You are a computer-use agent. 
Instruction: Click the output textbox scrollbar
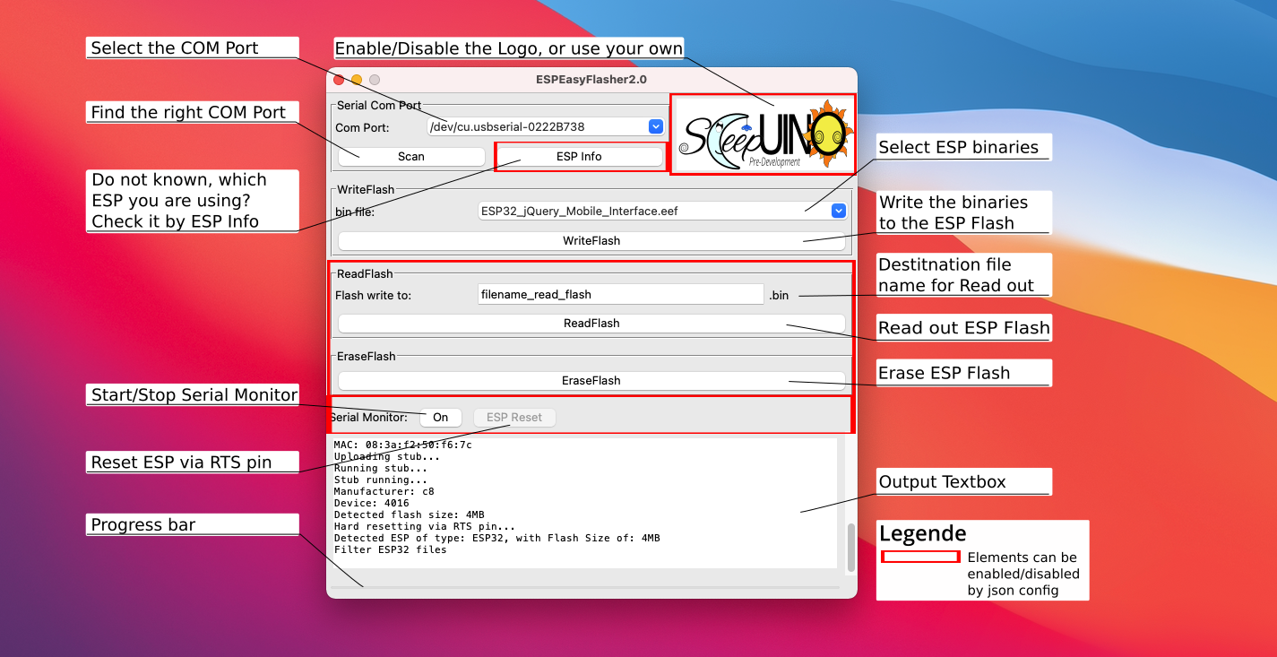click(x=850, y=547)
